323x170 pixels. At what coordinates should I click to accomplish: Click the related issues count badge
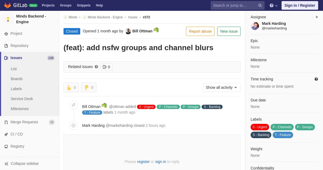106,67
